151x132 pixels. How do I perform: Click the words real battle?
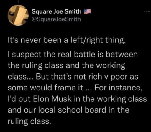pyautogui.click(x=76, y=55)
